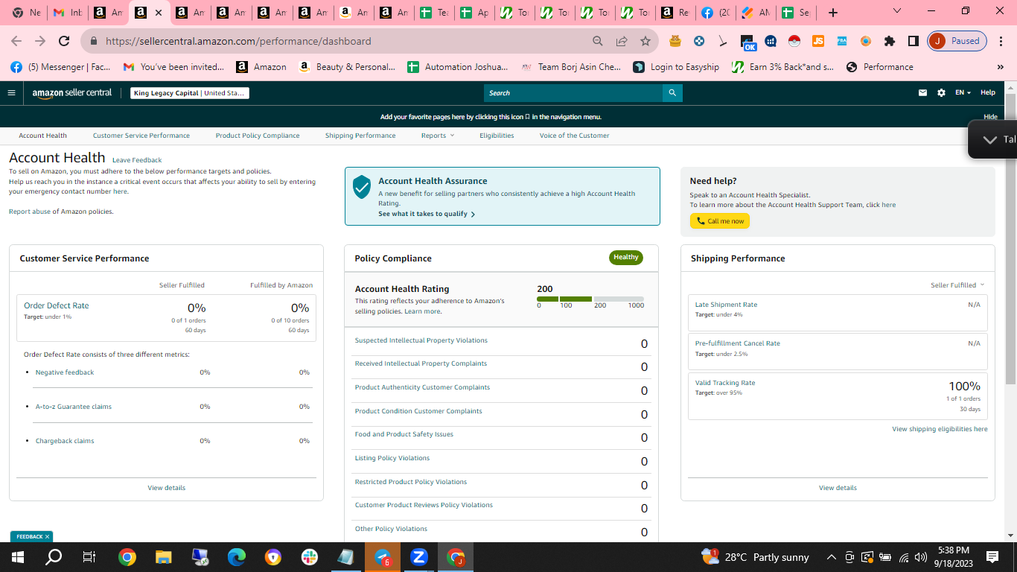
Task: Go back using the browser back arrow
Action: pyautogui.click(x=16, y=41)
